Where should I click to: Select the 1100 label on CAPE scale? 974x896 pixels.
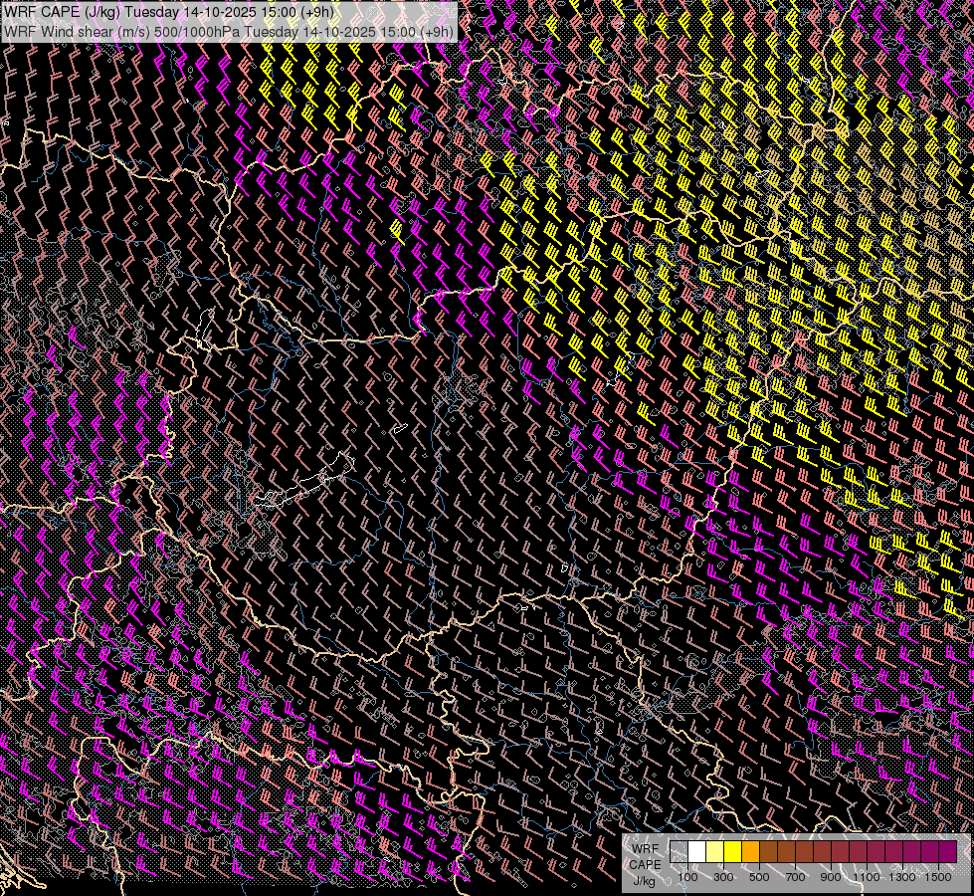pyautogui.click(x=867, y=876)
